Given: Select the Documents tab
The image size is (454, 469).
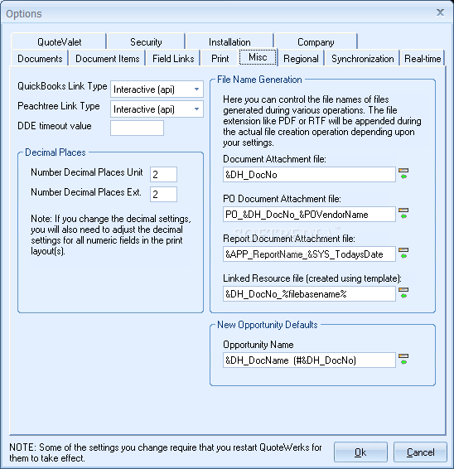Looking at the screenshot, I should click(40, 58).
